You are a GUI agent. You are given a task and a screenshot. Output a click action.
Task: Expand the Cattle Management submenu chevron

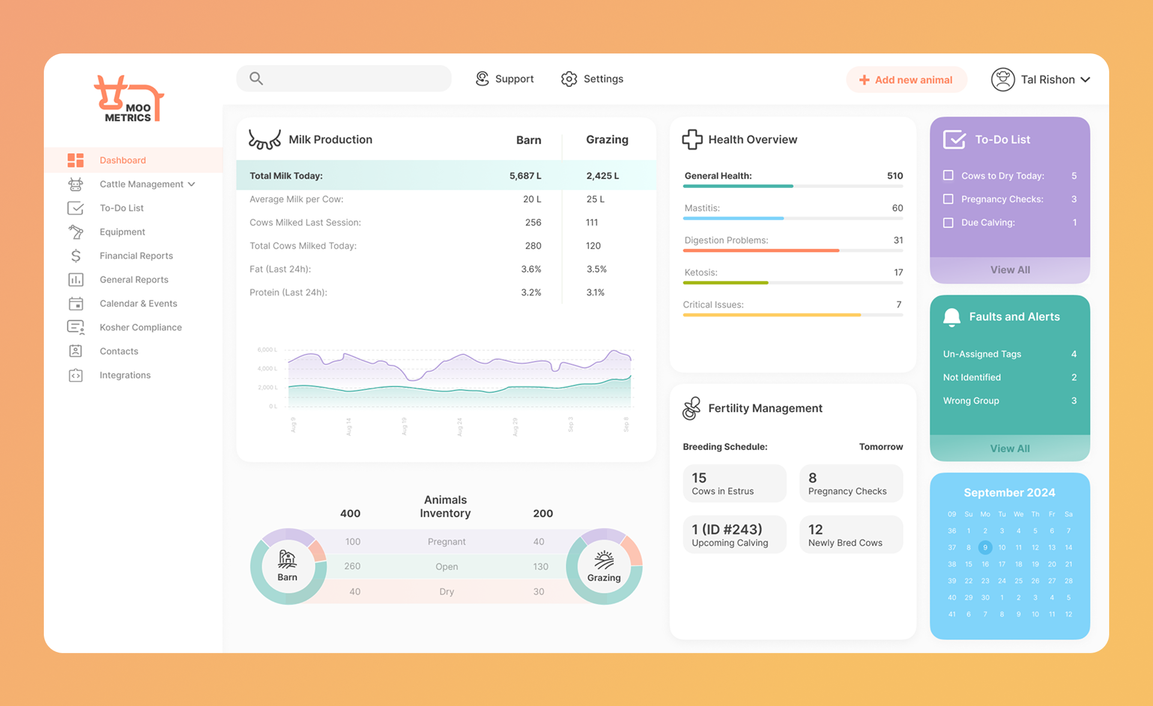click(192, 184)
